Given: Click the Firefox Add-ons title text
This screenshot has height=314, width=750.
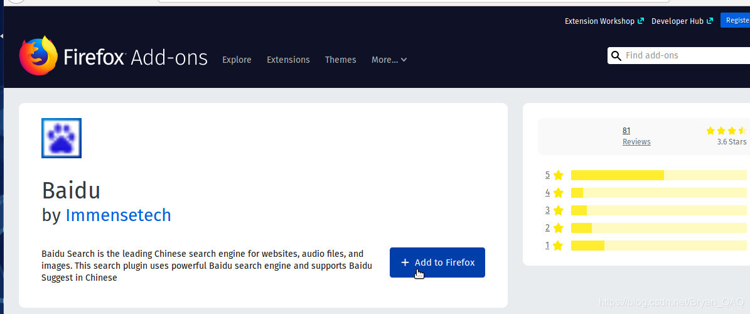Looking at the screenshot, I should point(136,57).
